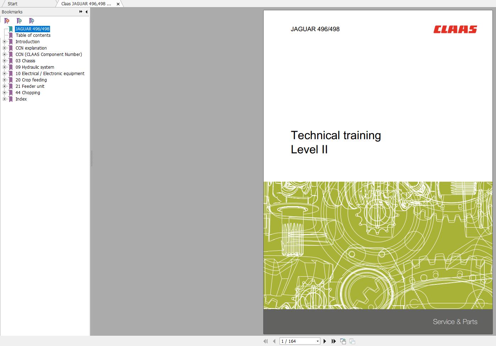Set bookmark destination to current view
This screenshot has width=496, height=346.
click(32, 21)
